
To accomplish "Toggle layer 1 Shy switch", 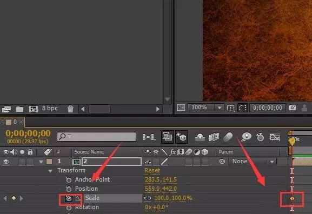I will (x=148, y=162).
